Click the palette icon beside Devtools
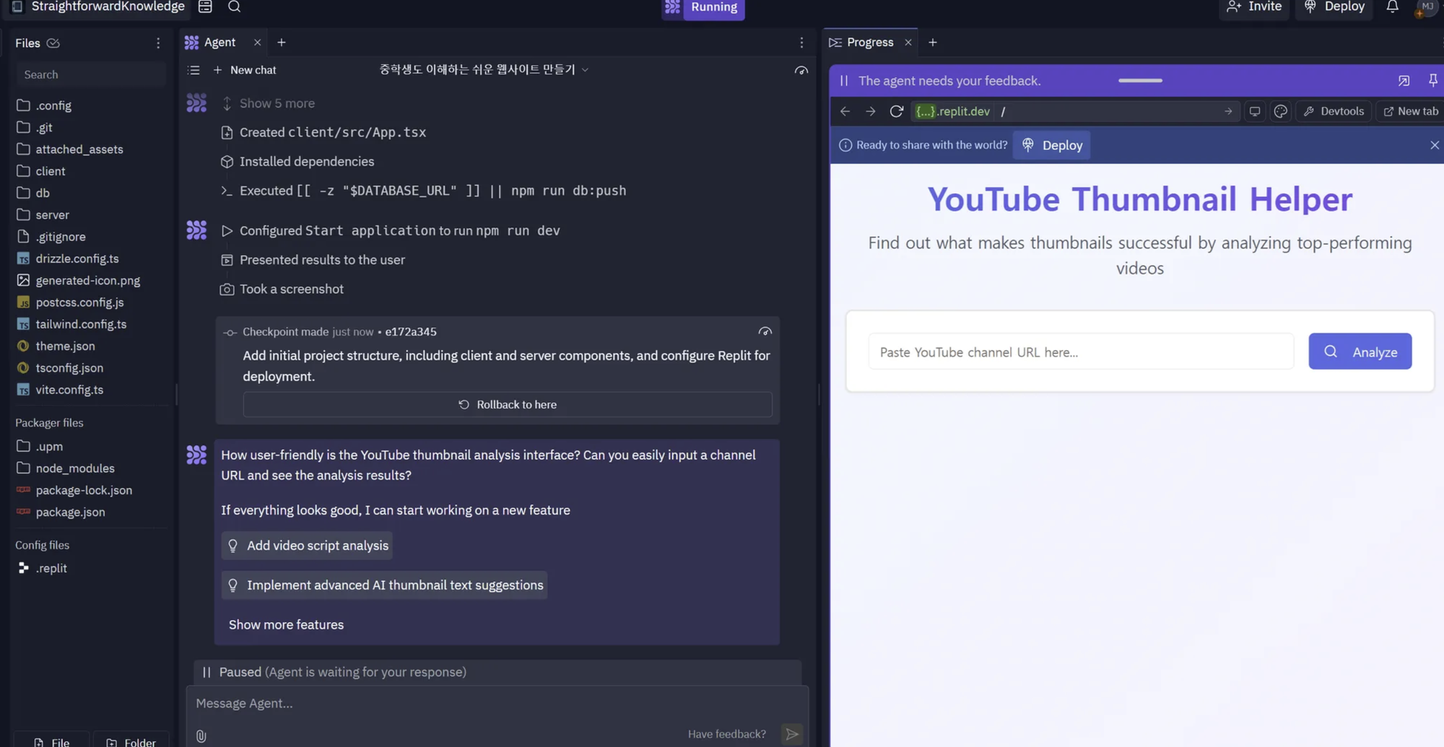1444x747 pixels. coord(1281,111)
